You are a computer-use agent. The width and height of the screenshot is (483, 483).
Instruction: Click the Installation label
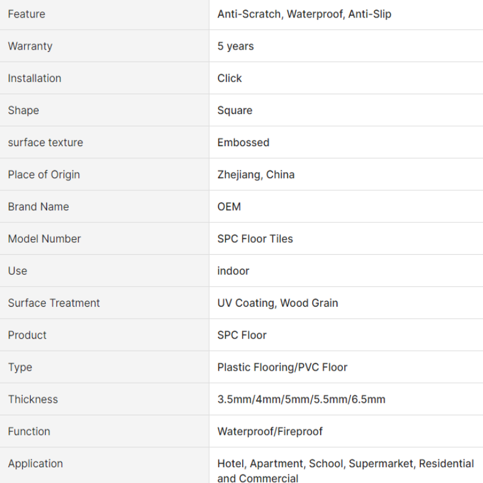pos(34,78)
